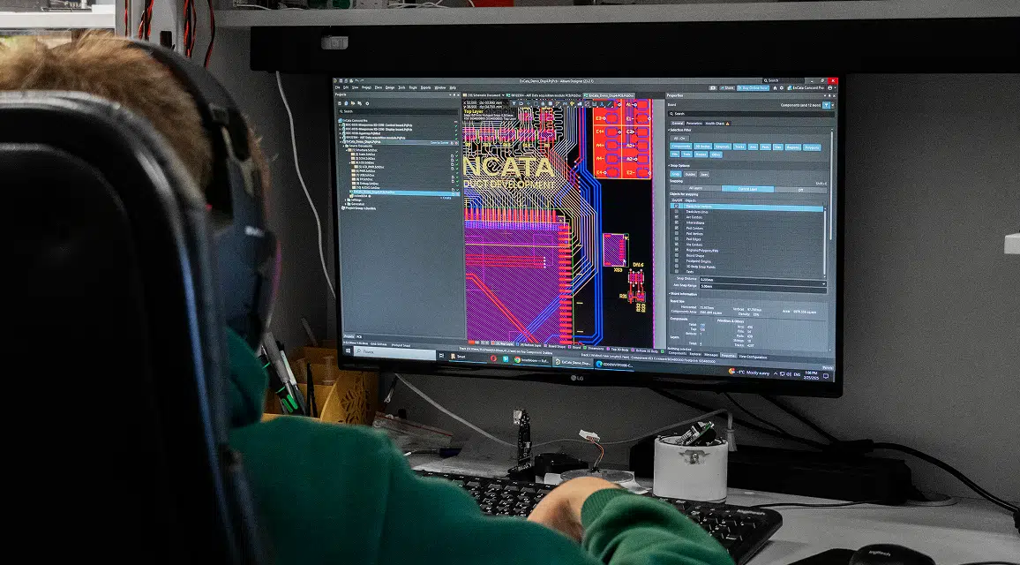Image resolution: width=1020 pixels, height=565 pixels.
Task: Toggle the Components selection filter button
Action: 681,147
